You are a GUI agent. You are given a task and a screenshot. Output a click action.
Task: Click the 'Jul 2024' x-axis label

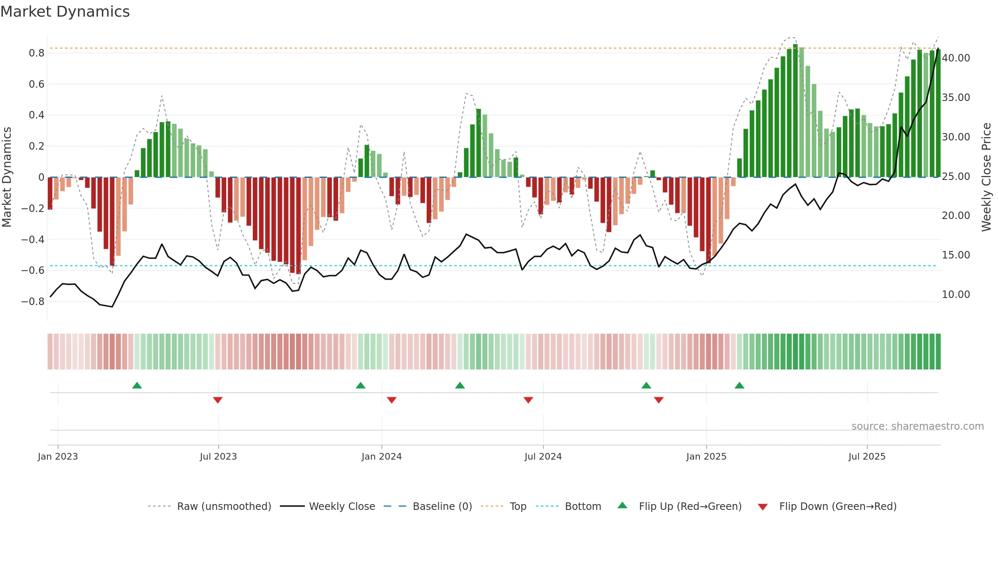[543, 456]
